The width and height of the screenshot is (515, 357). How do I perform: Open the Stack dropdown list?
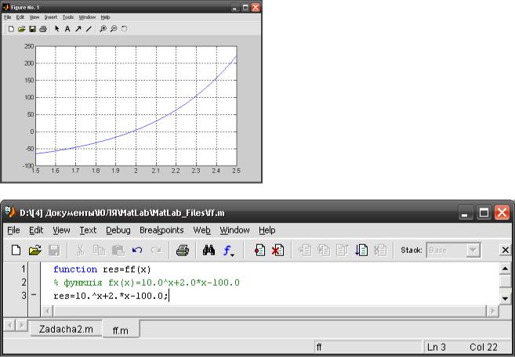[x=473, y=251]
